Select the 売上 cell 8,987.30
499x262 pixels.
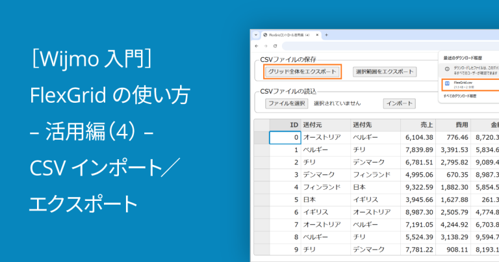(418, 212)
